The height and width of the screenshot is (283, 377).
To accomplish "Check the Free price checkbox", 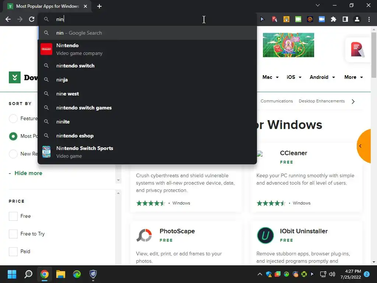I will point(13,216).
